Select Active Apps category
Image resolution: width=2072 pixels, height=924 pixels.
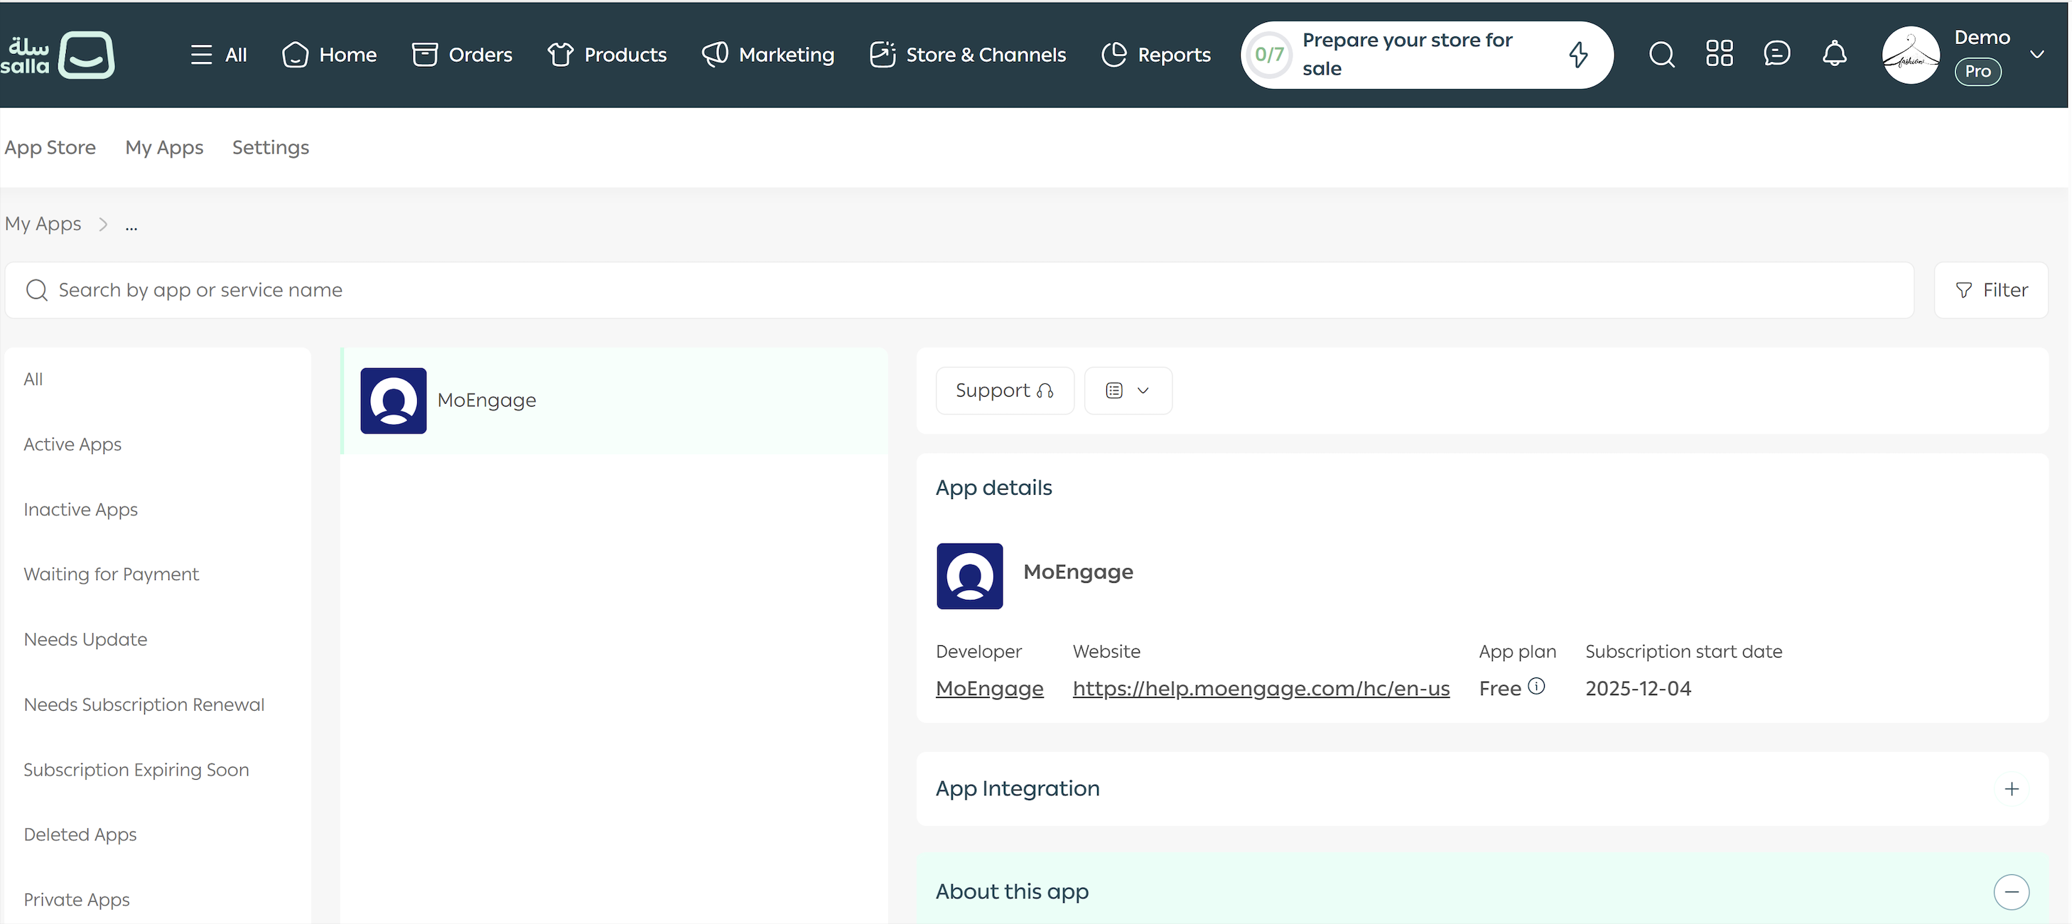pos(72,444)
